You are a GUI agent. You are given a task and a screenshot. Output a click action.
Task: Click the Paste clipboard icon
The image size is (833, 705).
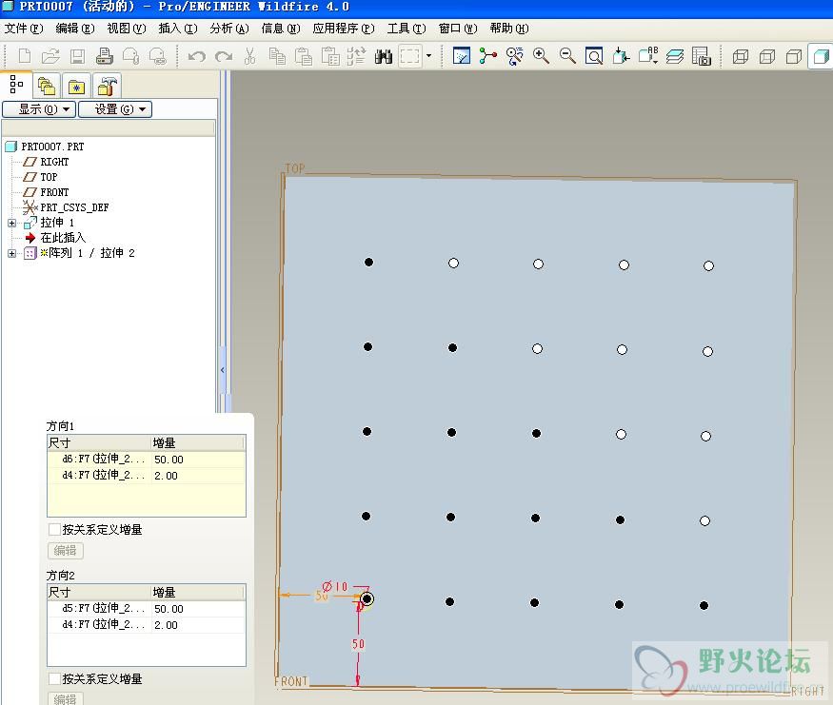(304, 56)
